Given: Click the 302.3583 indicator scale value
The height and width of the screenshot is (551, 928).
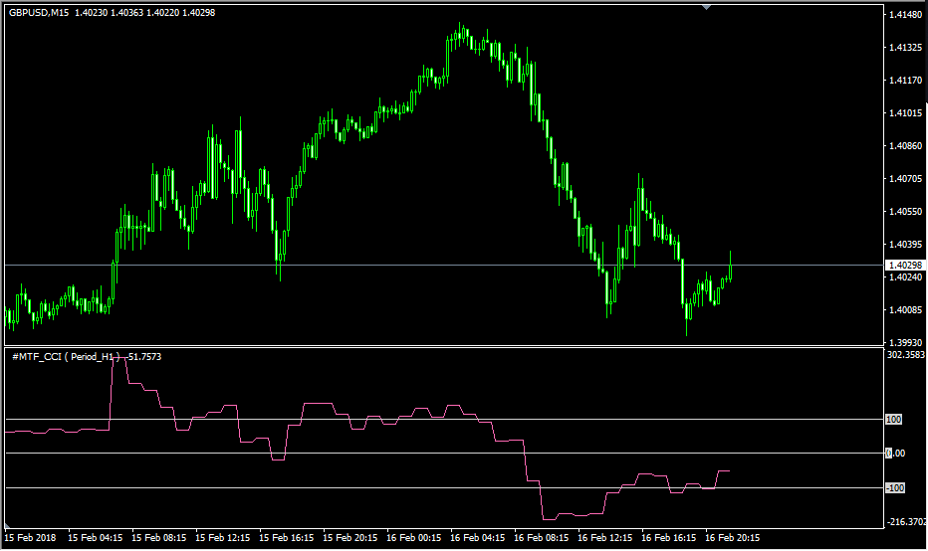Looking at the screenshot, I should pyautogui.click(x=904, y=354).
